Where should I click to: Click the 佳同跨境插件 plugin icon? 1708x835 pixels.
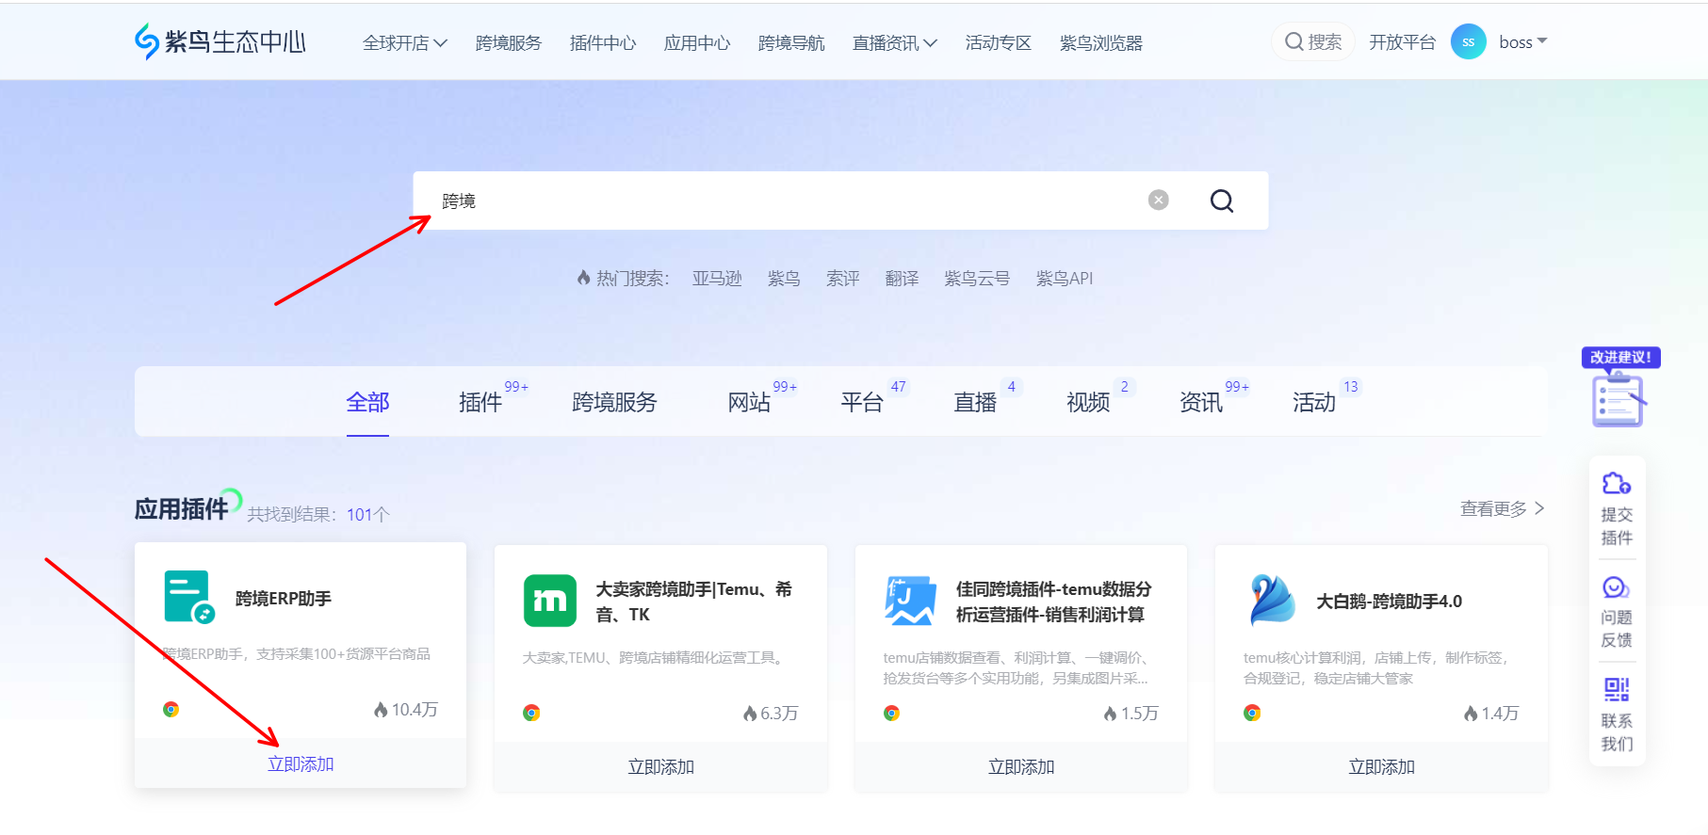coord(910,601)
